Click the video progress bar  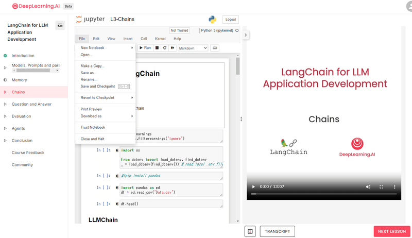pyautogui.click(x=324, y=194)
